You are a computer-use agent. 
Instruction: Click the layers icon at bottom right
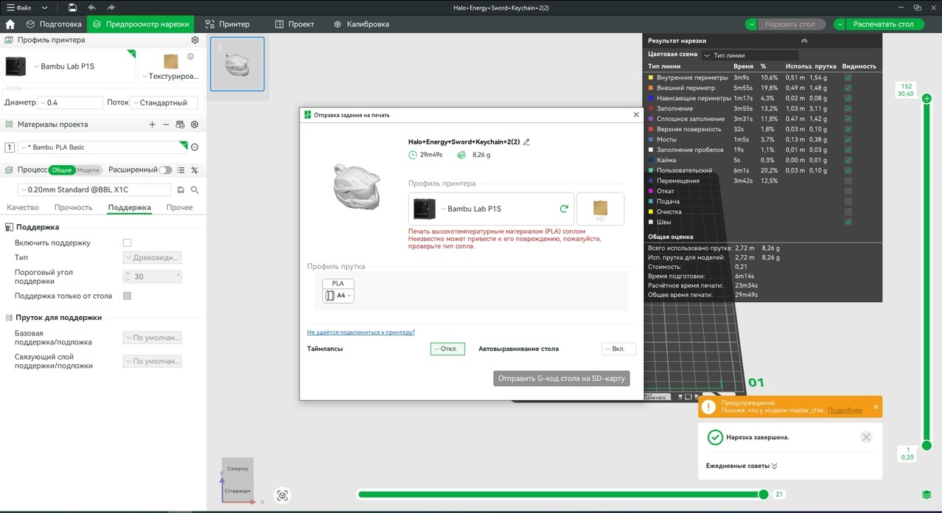[x=927, y=495]
